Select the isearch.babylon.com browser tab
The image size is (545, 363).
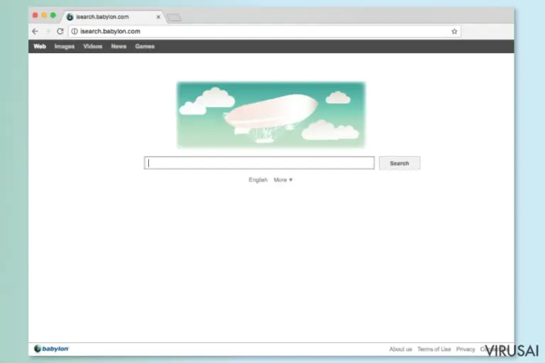click(x=113, y=17)
